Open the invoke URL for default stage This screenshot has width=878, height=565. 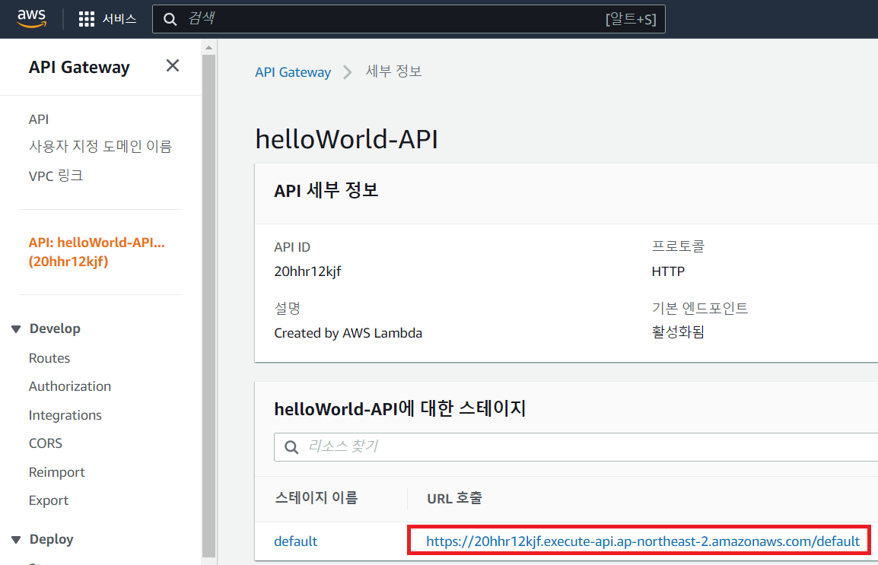(643, 541)
